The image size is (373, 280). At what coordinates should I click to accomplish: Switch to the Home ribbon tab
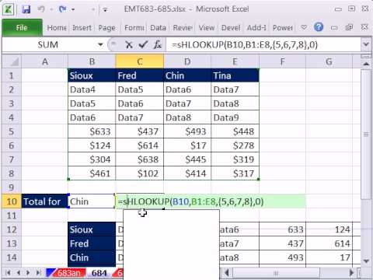(x=57, y=28)
